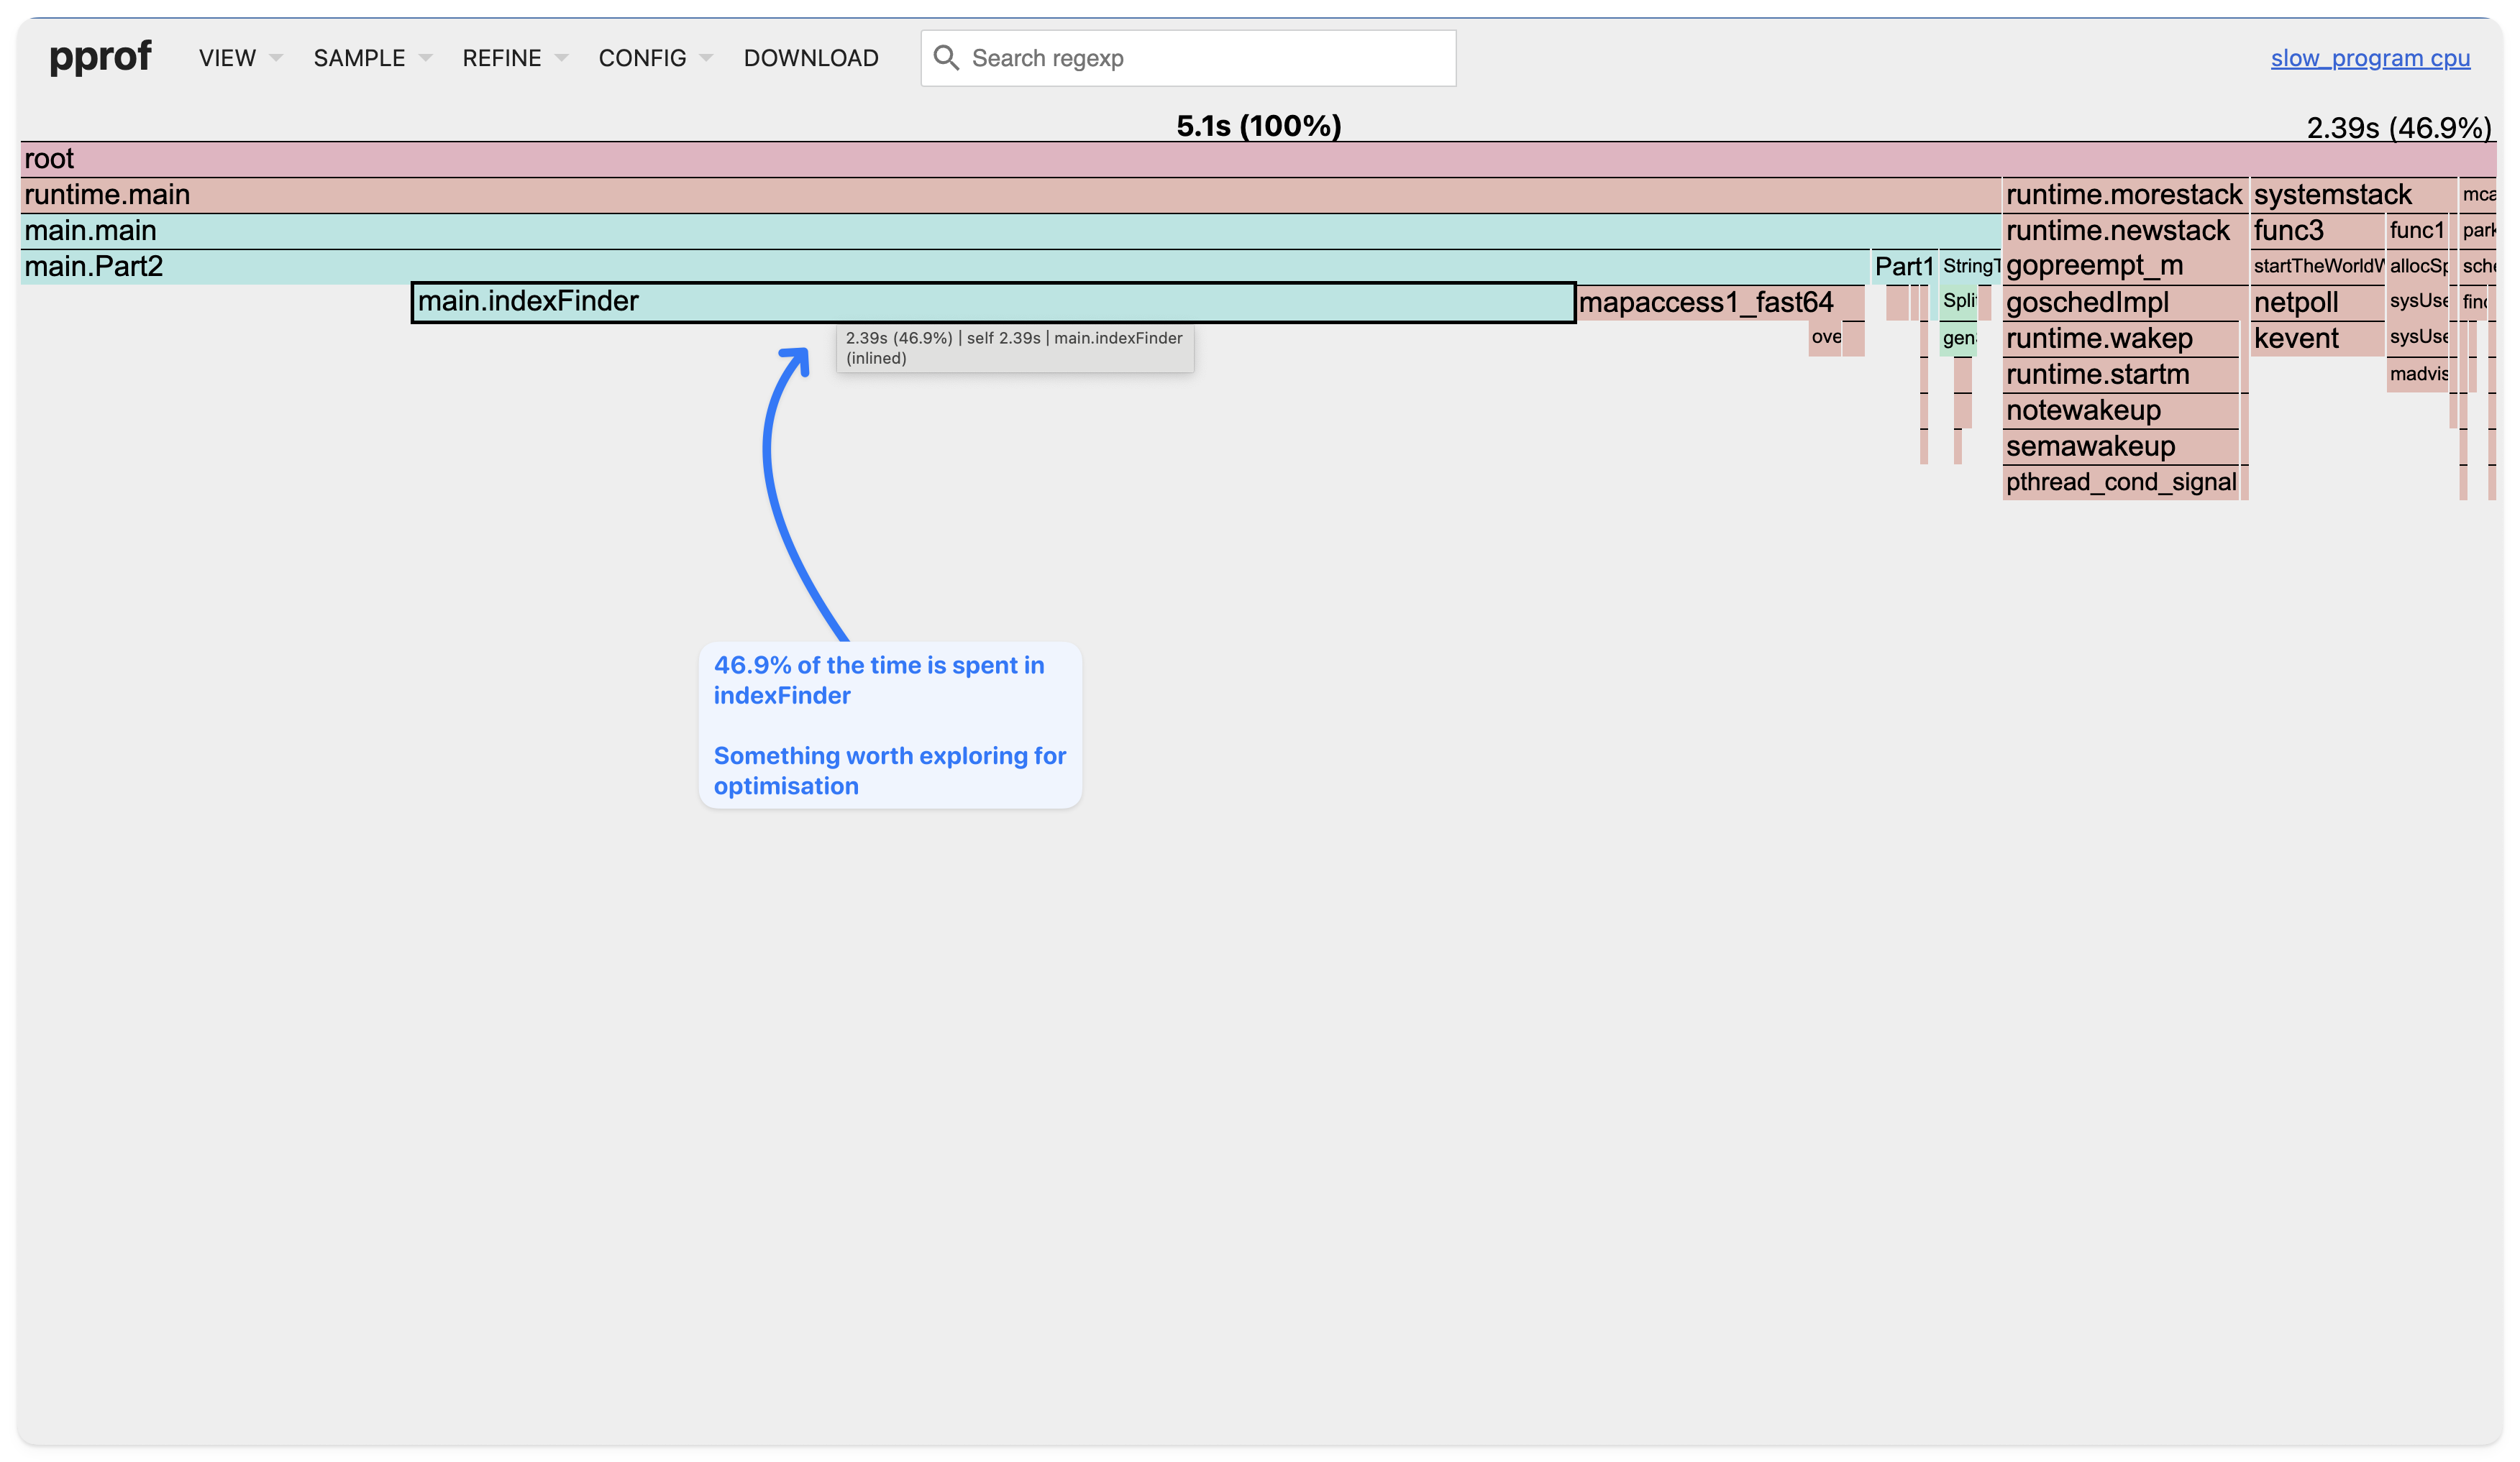This screenshot has height=1462, width=2520.
Task: Click the REFINE dropdown arrow
Action: (x=561, y=58)
